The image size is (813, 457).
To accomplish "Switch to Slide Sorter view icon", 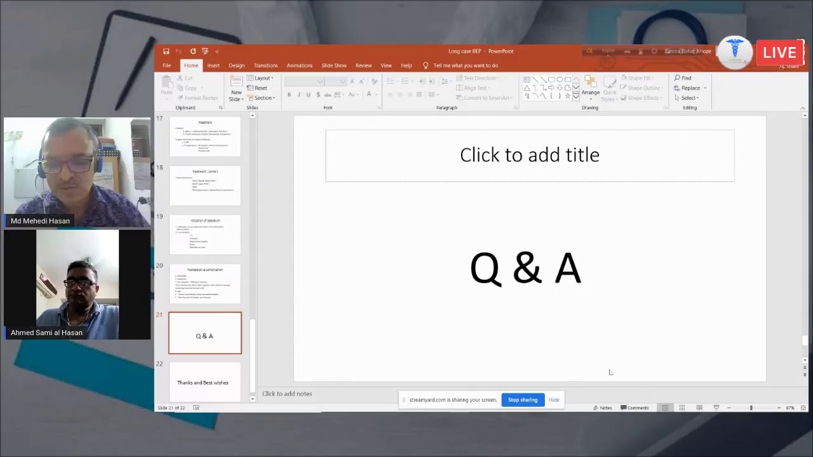I will (682, 408).
